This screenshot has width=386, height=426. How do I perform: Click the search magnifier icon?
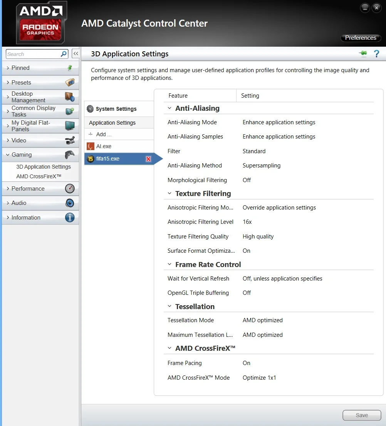click(x=64, y=54)
